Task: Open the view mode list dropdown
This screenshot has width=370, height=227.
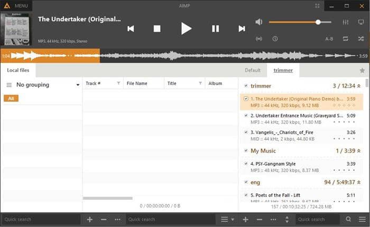Action: (227, 220)
